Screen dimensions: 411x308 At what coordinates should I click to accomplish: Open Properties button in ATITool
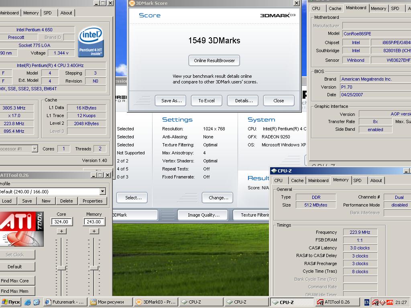(93, 201)
